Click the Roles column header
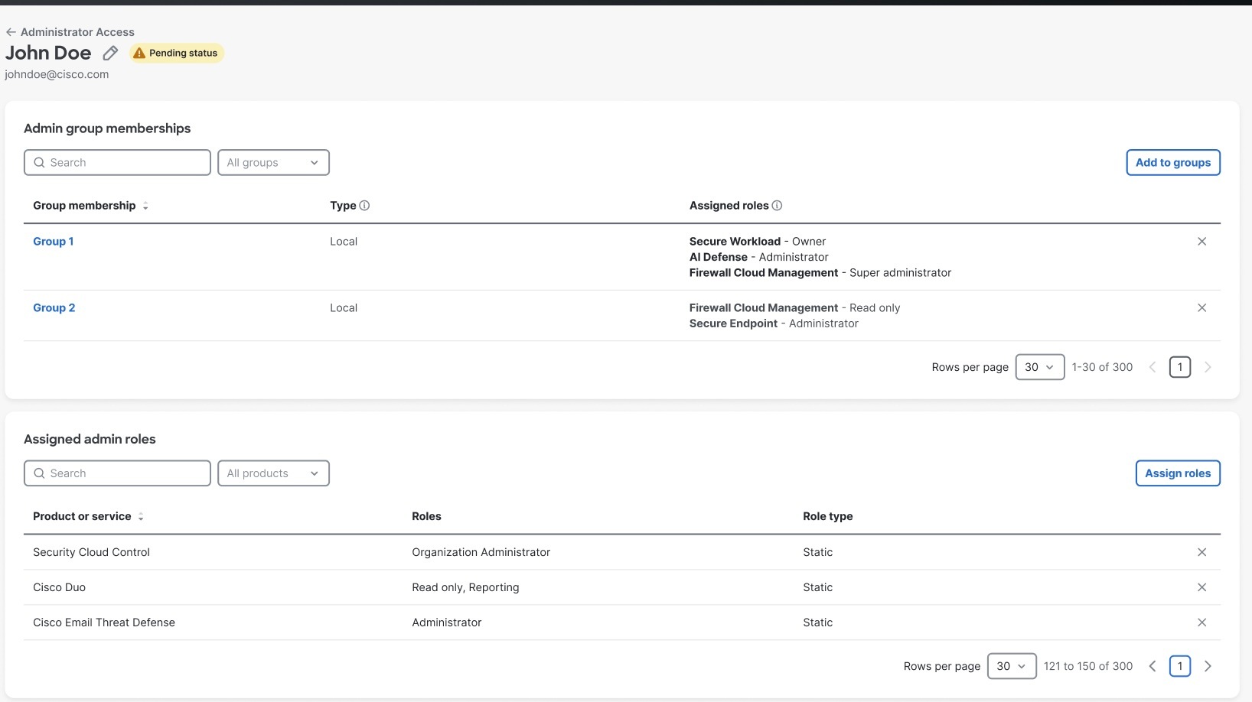 coord(426,517)
